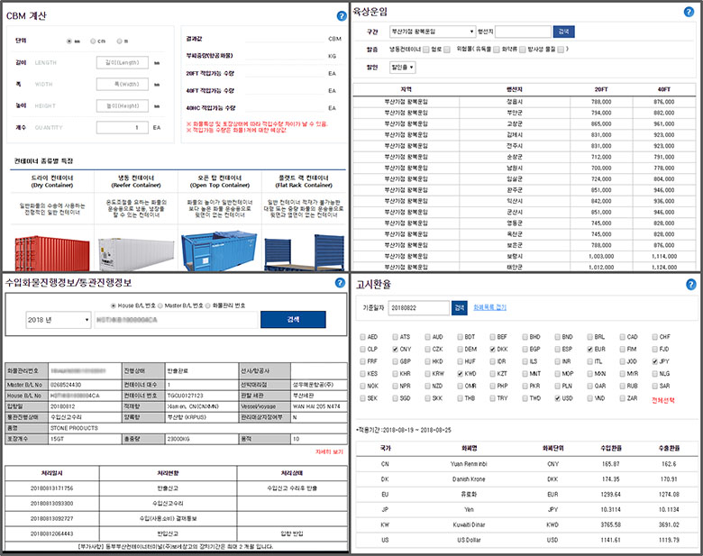Uncheck the USD currency checkbox
The width and height of the screenshot is (703, 556).
[x=557, y=398]
